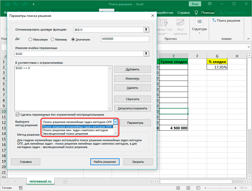Toggle the non-negative unconstrained variables checkbox

pyautogui.click(x=18, y=115)
